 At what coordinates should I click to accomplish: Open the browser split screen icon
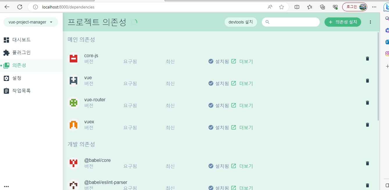click(297, 7)
